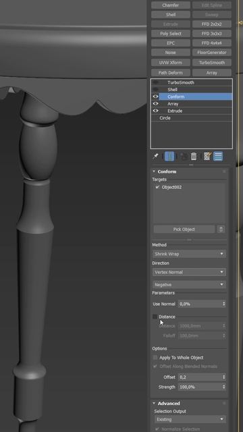
Task: Click UVW Xform button
Action: coord(171,63)
